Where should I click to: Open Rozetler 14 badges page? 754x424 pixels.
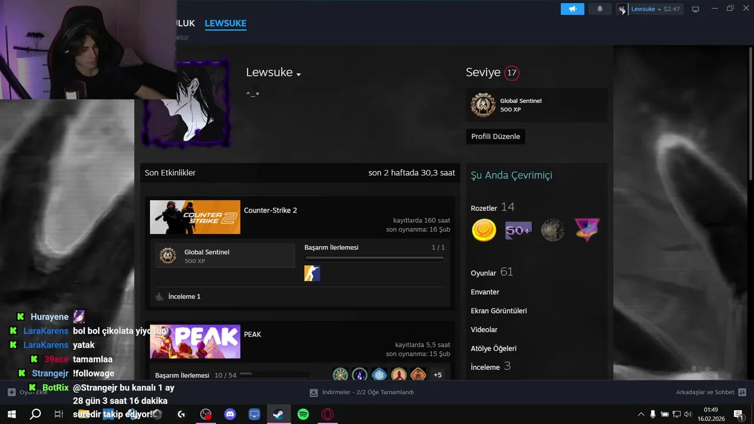click(x=492, y=207)
